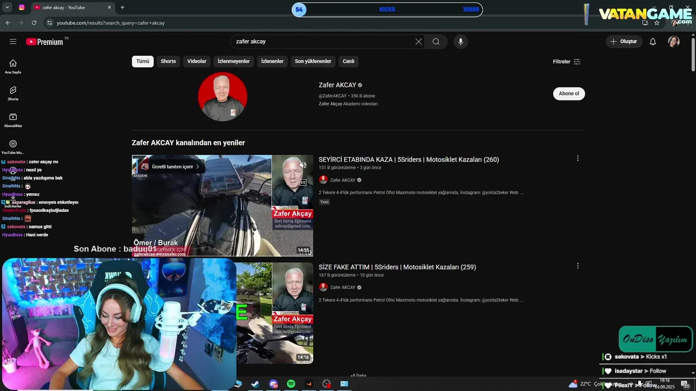Click Zafer AKCAY under the second video

[343, 287]
